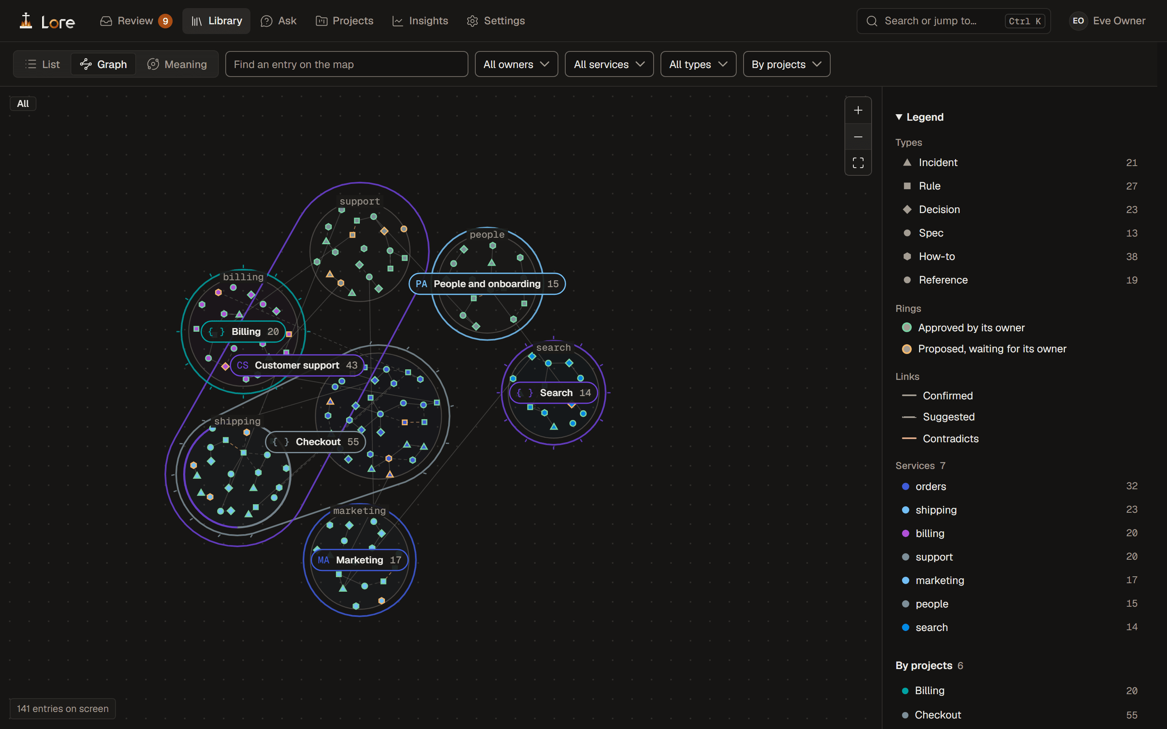Toggle Incident type in legend
This screenshot has height=729, width=1167.
click(x=1020, y=162)
